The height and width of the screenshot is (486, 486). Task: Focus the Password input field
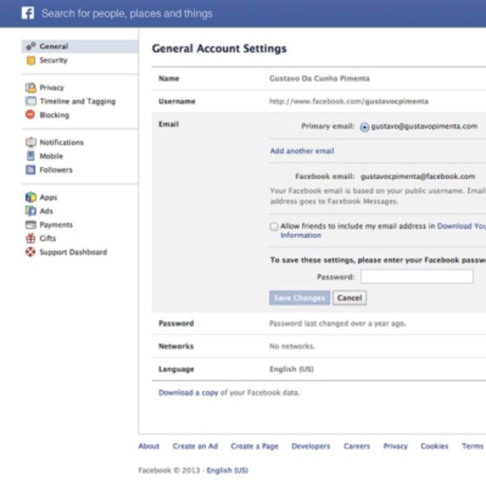click(417, 277)
